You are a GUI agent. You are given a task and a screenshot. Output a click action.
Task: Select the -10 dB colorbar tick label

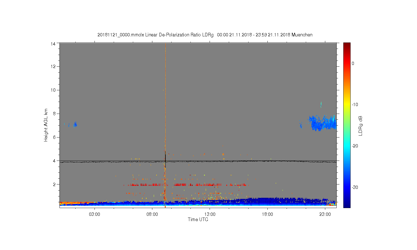[355, 105]
